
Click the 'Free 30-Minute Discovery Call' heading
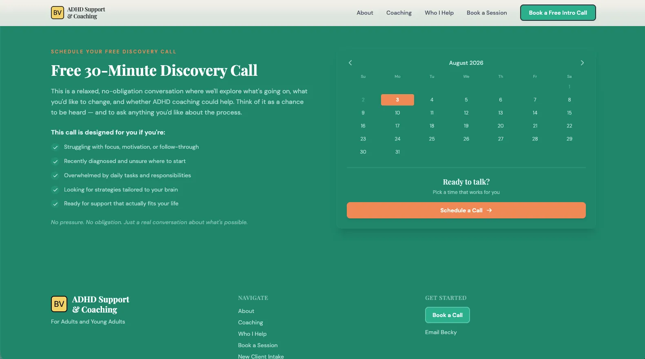[154, 70]
